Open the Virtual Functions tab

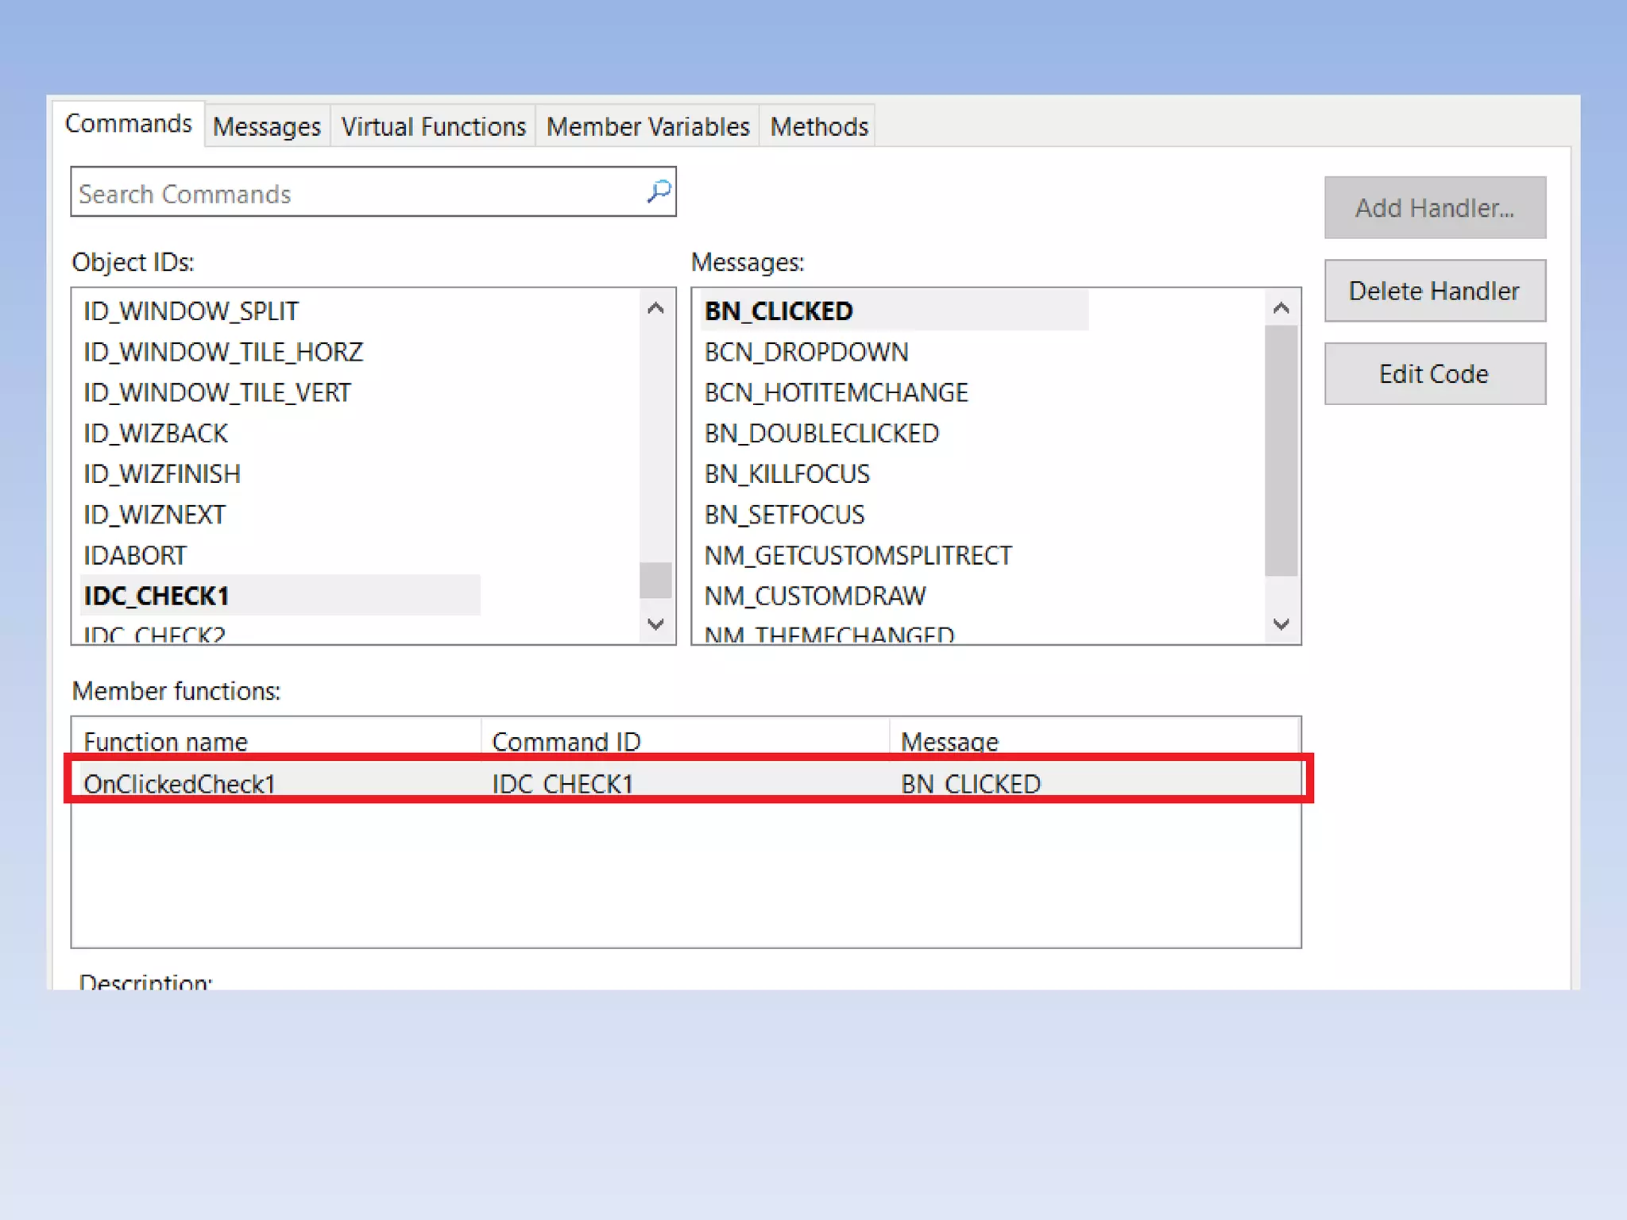pos(433,126)
